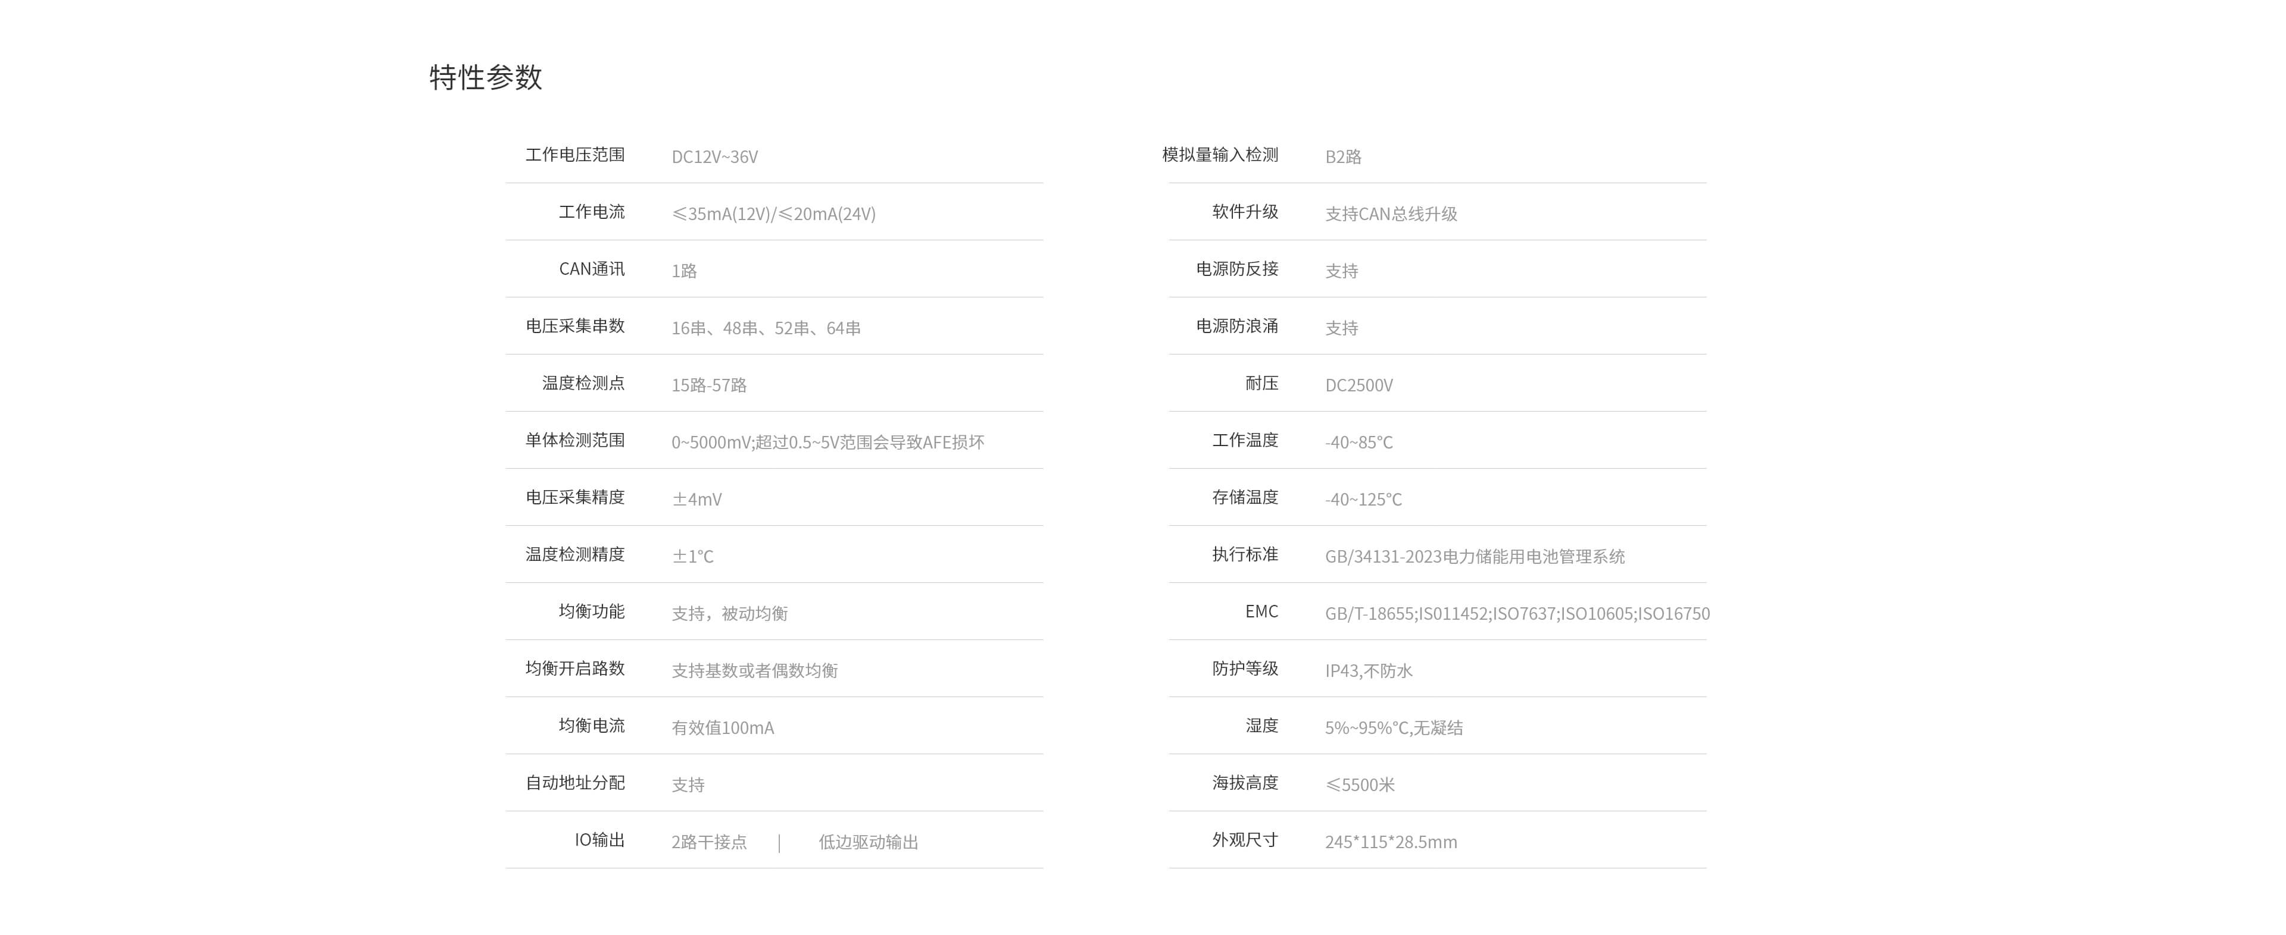The width and height of the screenshot is (2286, 935).
Task: Click the 特性参数 section heading
Action: (485, 77)
